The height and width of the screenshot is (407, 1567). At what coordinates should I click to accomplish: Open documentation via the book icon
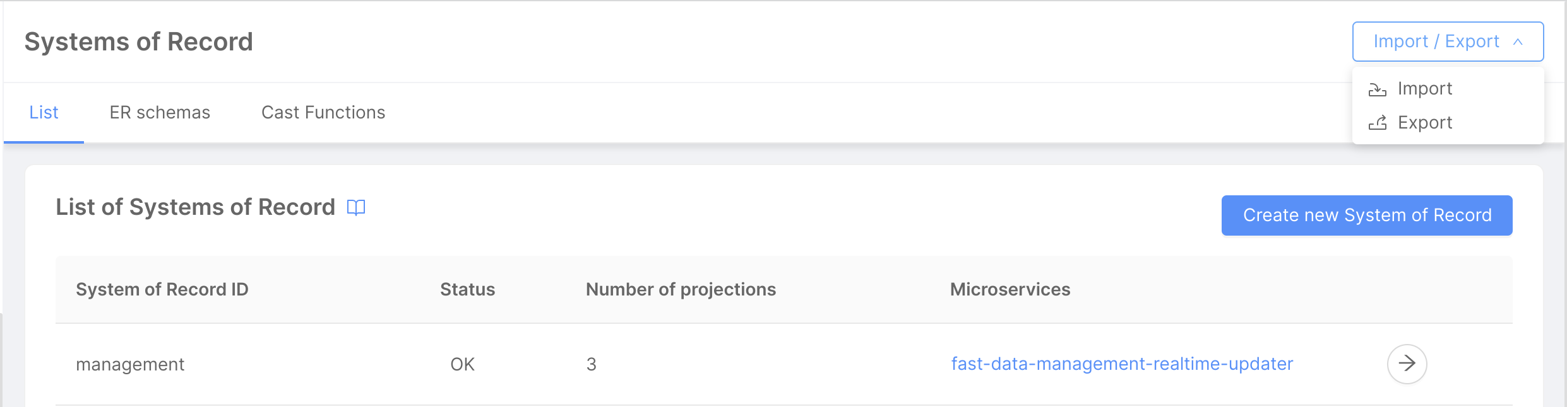[357, 207]
